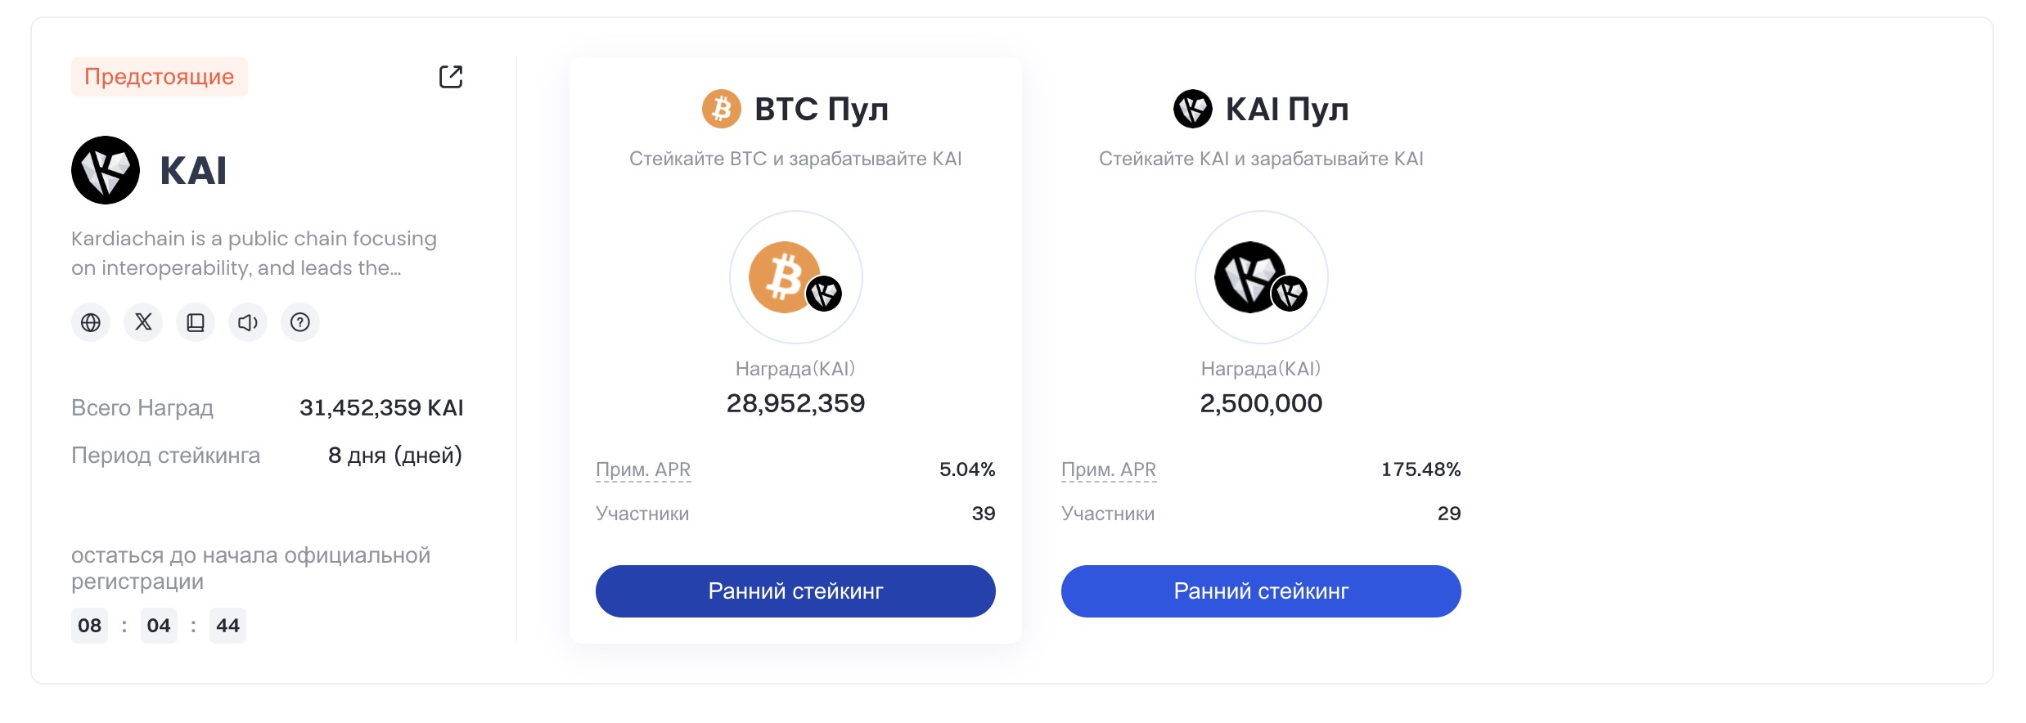Visit the KAI website globe icon
This screenshot has height=723, width=2026.
91,322
